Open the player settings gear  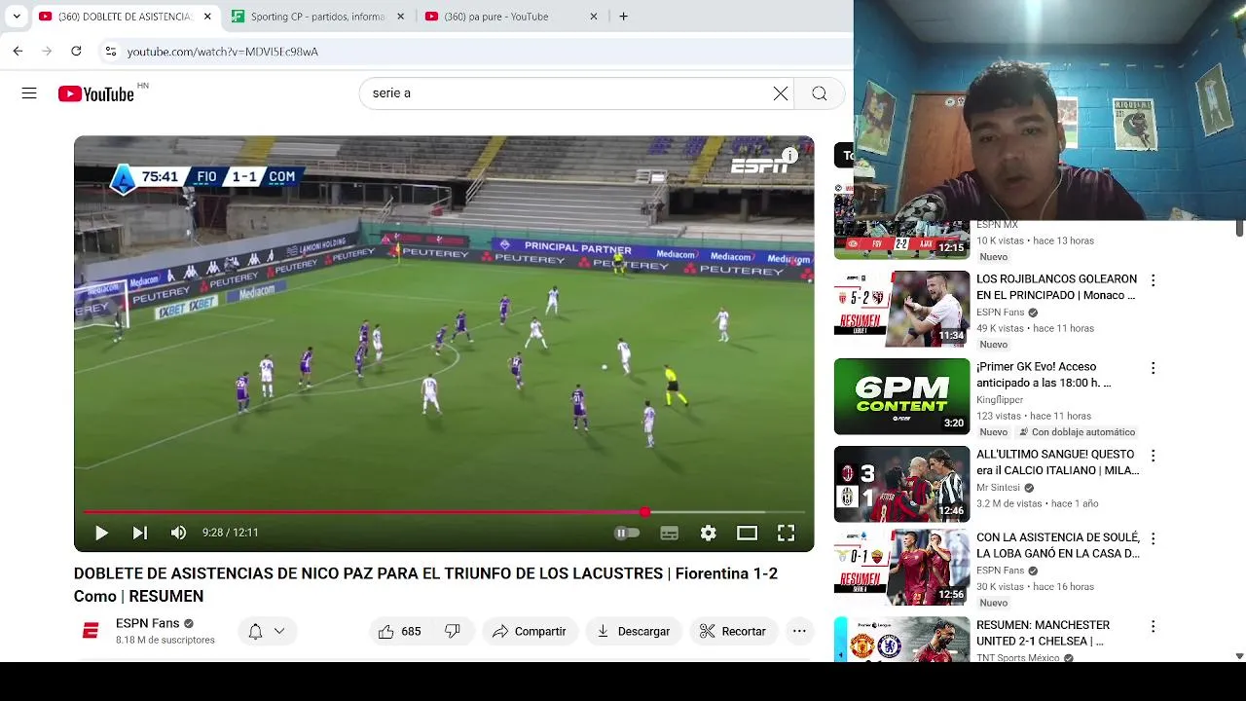coord(708,533)
